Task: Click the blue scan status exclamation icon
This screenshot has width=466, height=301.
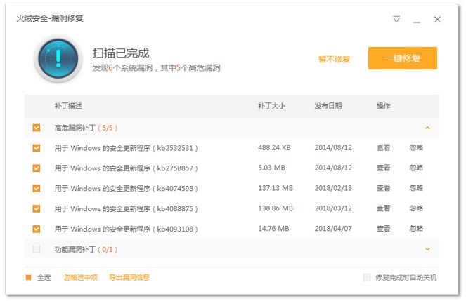Action: [x=58, y=58]
